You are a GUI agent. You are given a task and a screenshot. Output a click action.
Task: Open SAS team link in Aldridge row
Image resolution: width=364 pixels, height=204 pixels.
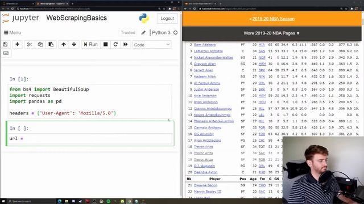262,51
